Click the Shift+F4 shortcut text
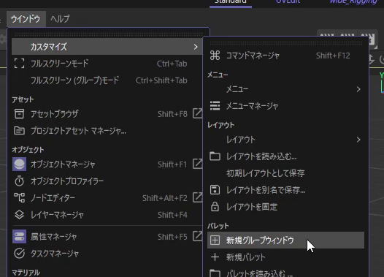The height and width of the screenshot is (277, 384). (x=172, y=215)
